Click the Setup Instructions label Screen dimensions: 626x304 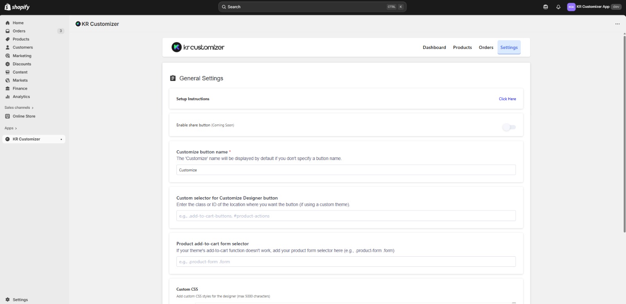[193, 99]
